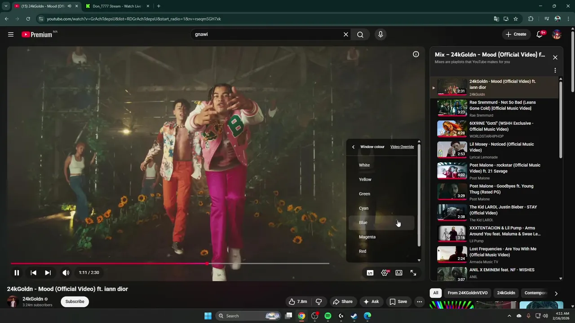This screenshot has width=575, height=323.
Task: Save video to playlist
Action: point(398,301)
